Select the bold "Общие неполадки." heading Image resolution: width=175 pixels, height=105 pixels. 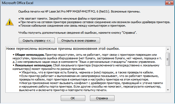tap(30, 55)
